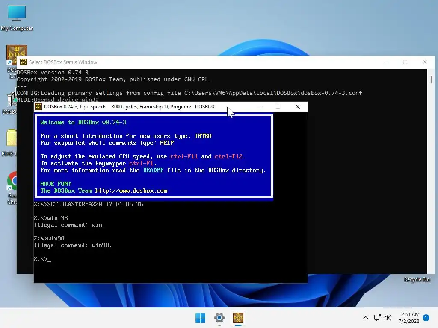Open the DOSBox installer icon on the desktop
This screenshot has width=438, height=328.
[x=10, y=103]
